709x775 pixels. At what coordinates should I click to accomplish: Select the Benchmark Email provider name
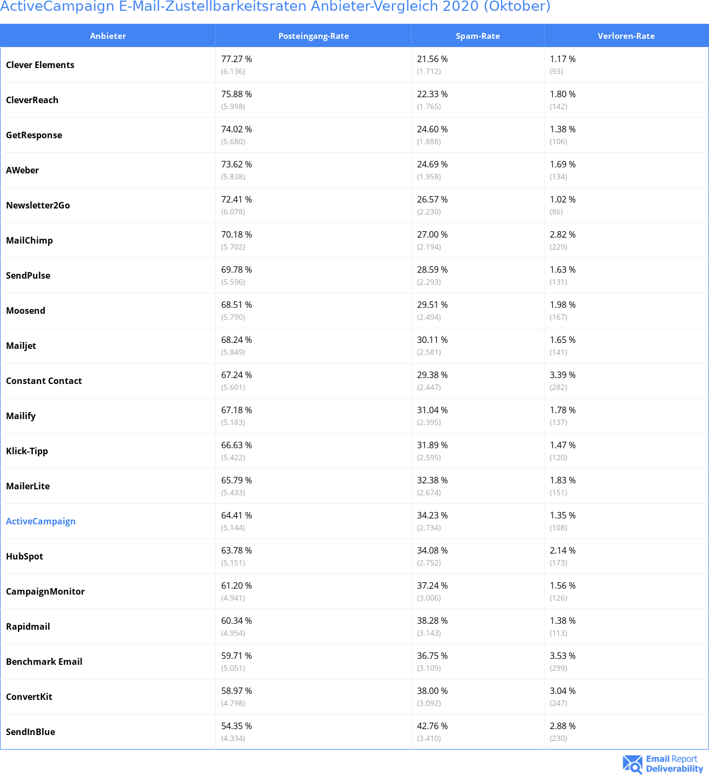click(44, 662)
